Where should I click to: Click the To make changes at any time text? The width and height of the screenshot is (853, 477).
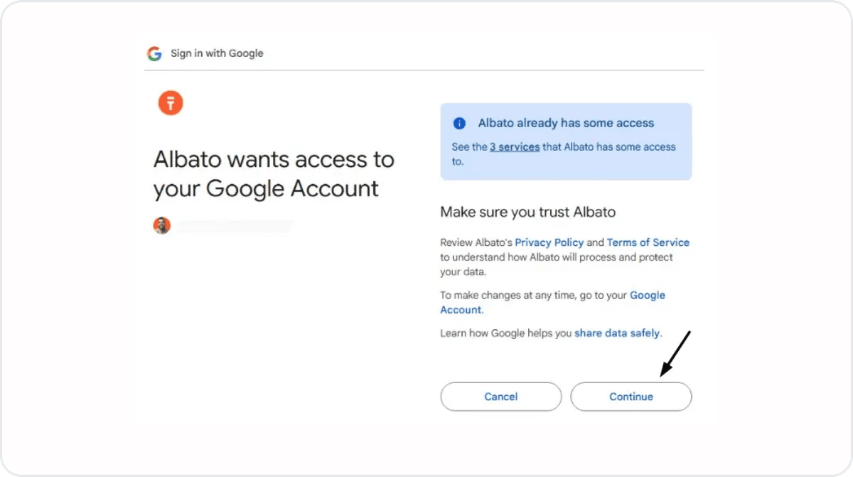534,295
